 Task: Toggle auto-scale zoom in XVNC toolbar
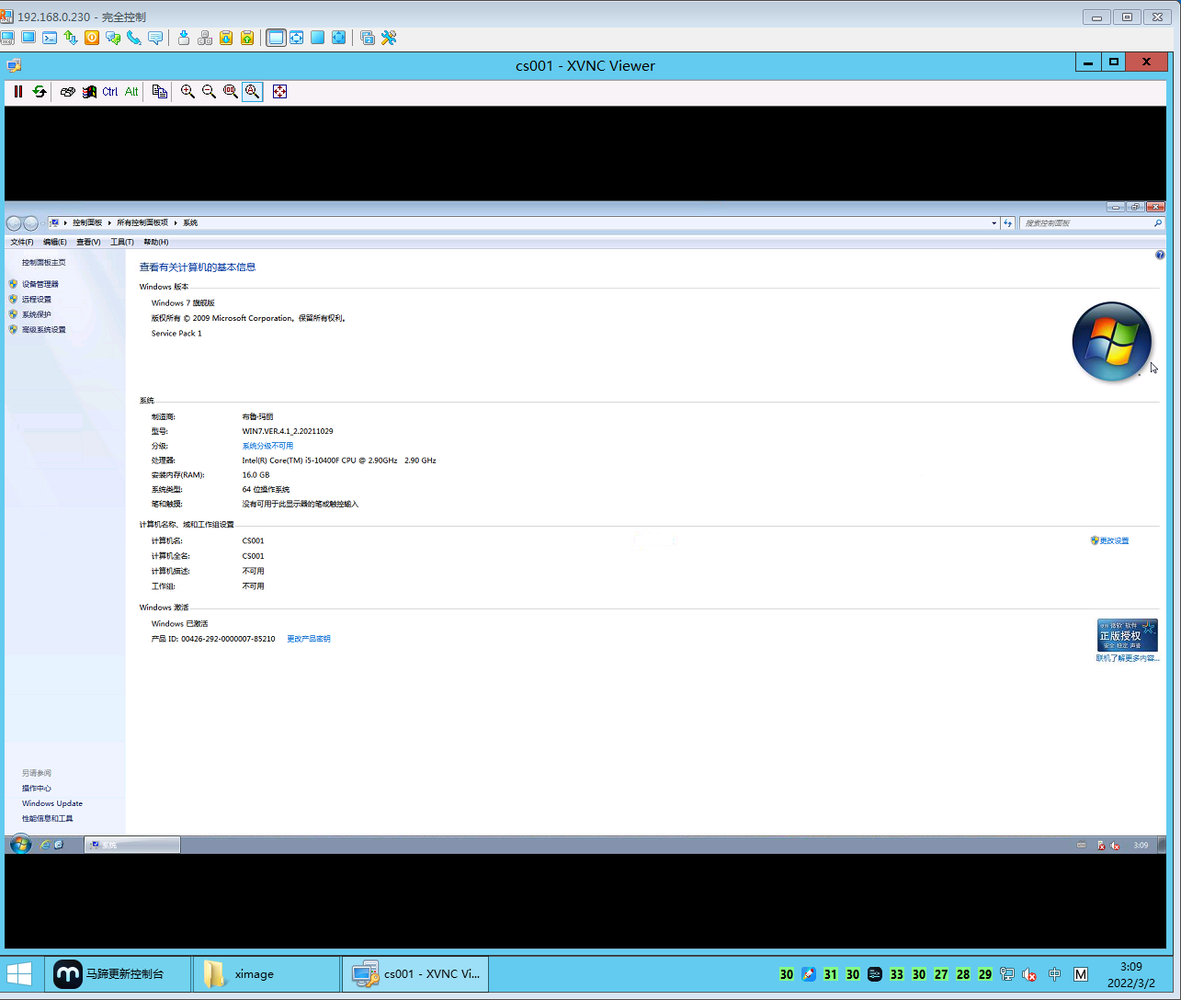click(253, 92)
